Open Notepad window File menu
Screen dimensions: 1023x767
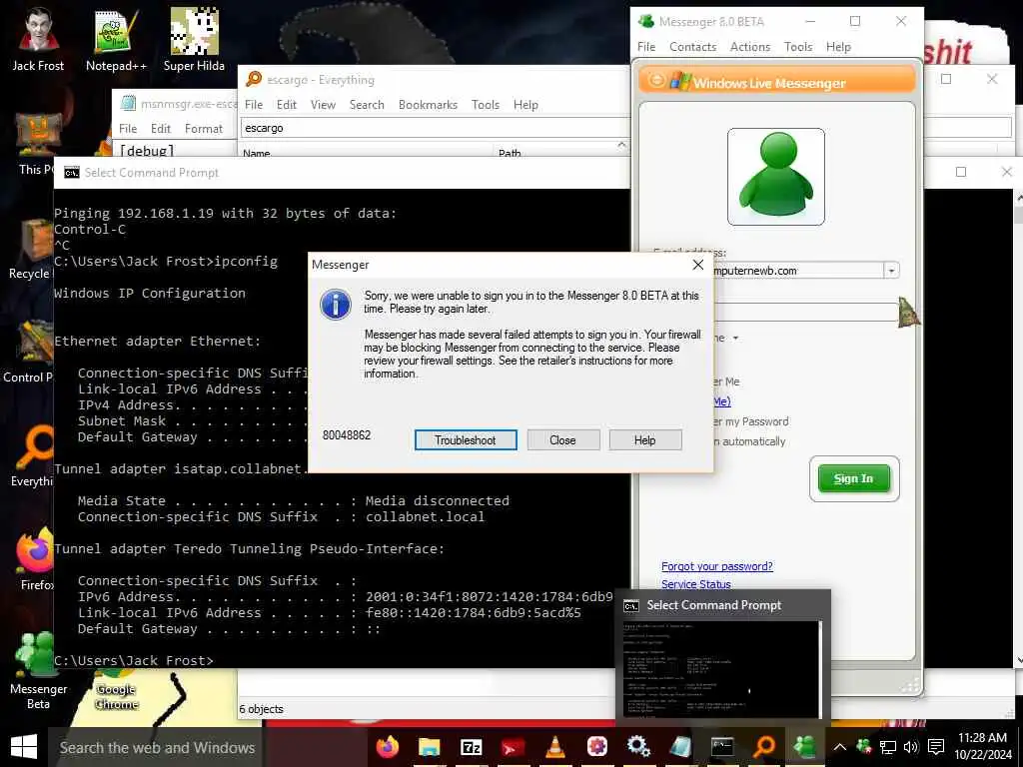(128, 129)
